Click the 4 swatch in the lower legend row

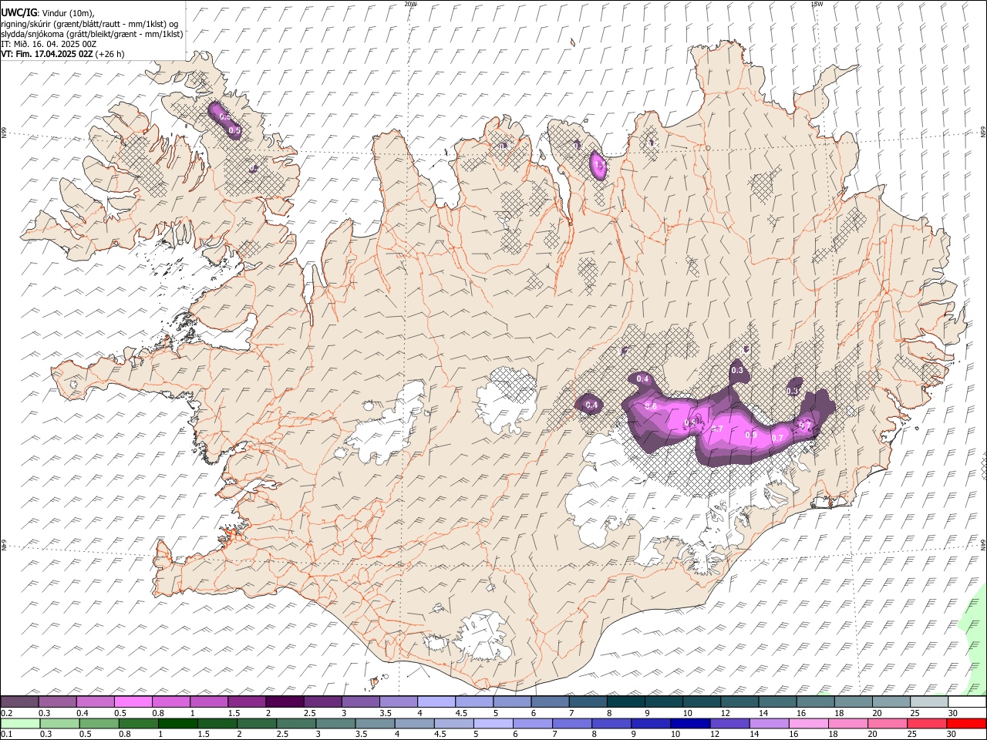click(x=414, y=723)
